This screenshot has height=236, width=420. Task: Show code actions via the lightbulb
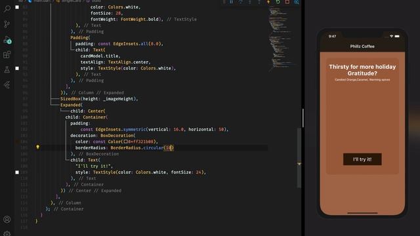click(38, 147)
